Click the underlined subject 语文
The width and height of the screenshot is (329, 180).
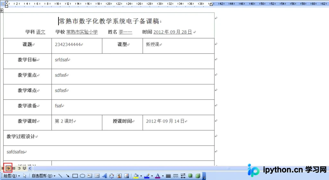coord(41,32)
